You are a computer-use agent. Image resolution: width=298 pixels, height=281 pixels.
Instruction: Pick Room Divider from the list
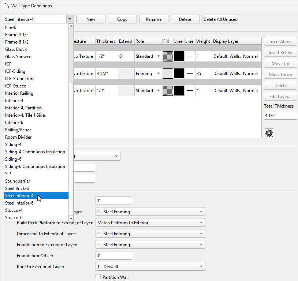(x=36, y=137)
